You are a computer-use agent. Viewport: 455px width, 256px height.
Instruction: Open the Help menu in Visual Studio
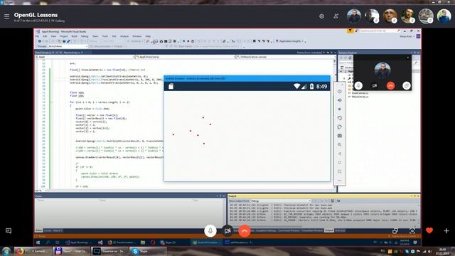point(148,36)
